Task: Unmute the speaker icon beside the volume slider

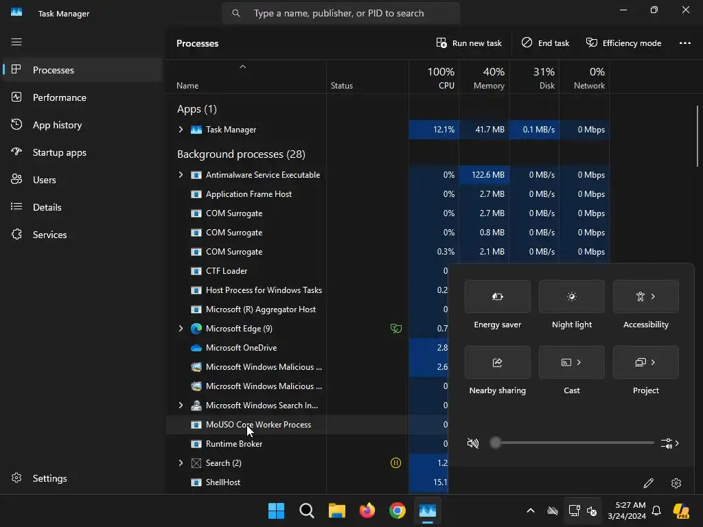Action: tap(473, 443)
